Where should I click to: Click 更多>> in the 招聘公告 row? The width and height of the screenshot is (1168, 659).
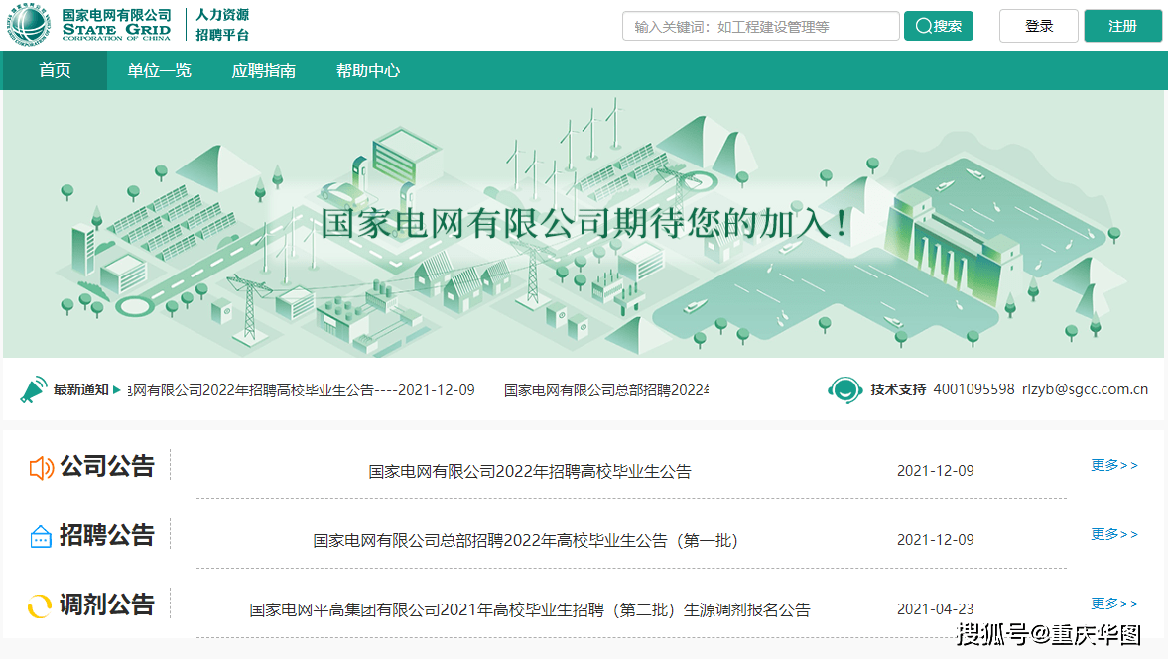point(1114,534)
